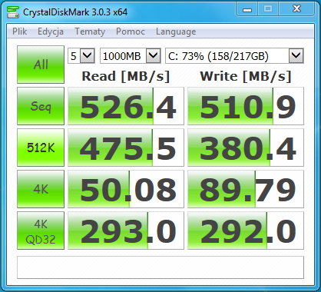Open the Edycja menu
Viewport: 321px width, 292px height.
coord(51,32)
